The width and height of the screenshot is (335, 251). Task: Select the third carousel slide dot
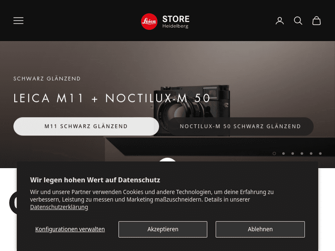pos(293,153)
